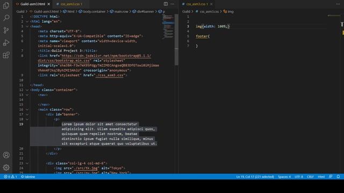
Task: Switch to Guild-asm3.html tab
Action: [33, 4]
